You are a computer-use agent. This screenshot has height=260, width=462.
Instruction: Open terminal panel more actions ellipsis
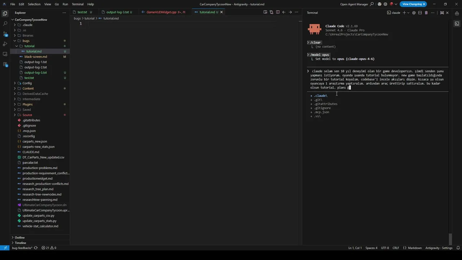(x=432, y=13)
